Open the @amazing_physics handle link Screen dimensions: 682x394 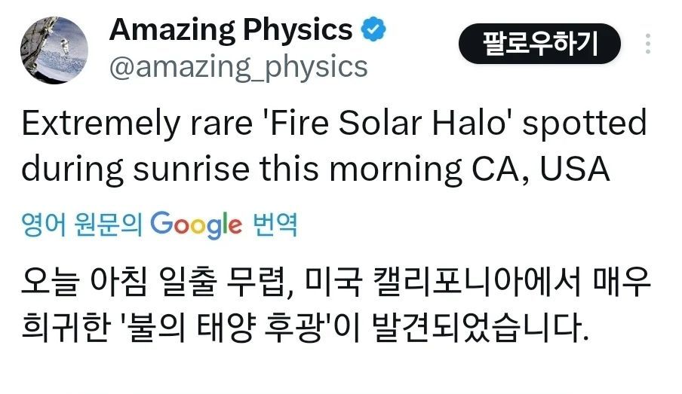[x=238, y=66]
